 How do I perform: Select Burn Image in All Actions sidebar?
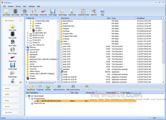tap(12, 51)
